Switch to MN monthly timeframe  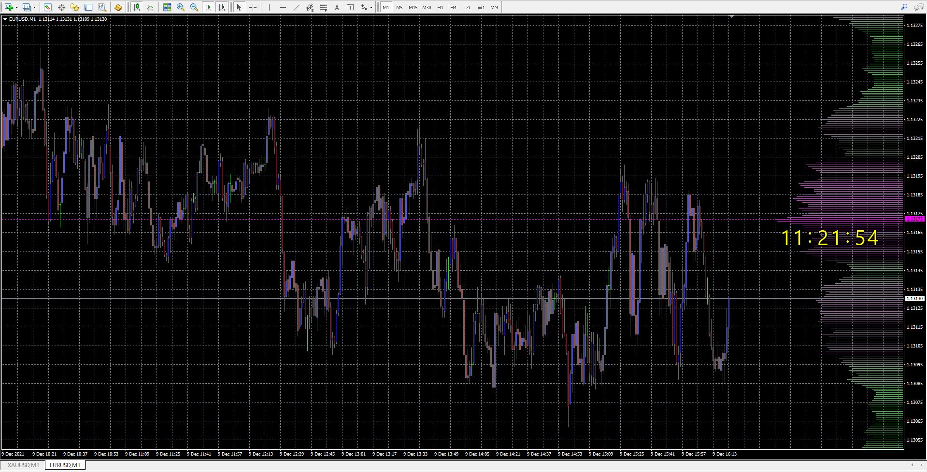[494, 7]
